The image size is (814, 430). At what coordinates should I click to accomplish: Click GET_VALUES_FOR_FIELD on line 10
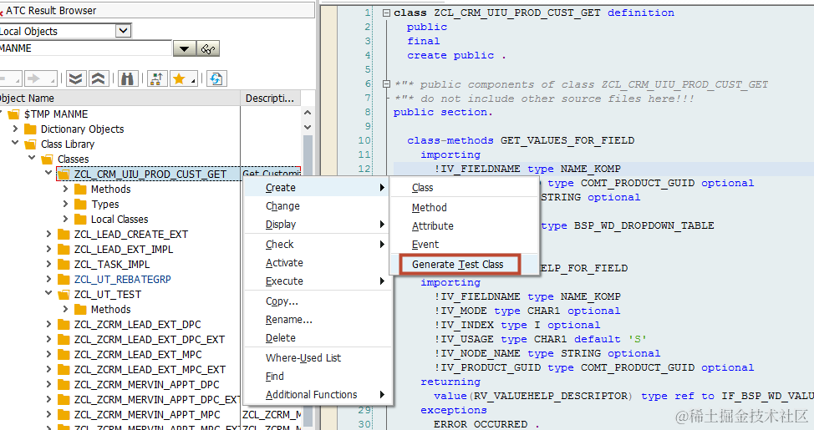point(567,140)
